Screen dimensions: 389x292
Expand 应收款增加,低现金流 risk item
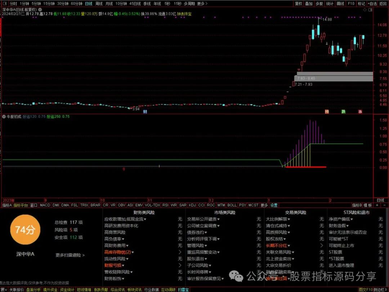point(125,219)
